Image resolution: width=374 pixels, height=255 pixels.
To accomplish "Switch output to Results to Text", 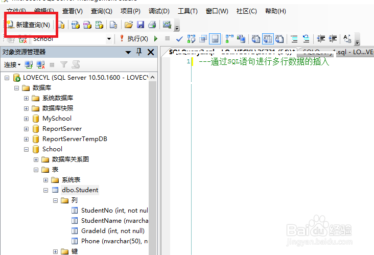I will (x=255, y=39).
